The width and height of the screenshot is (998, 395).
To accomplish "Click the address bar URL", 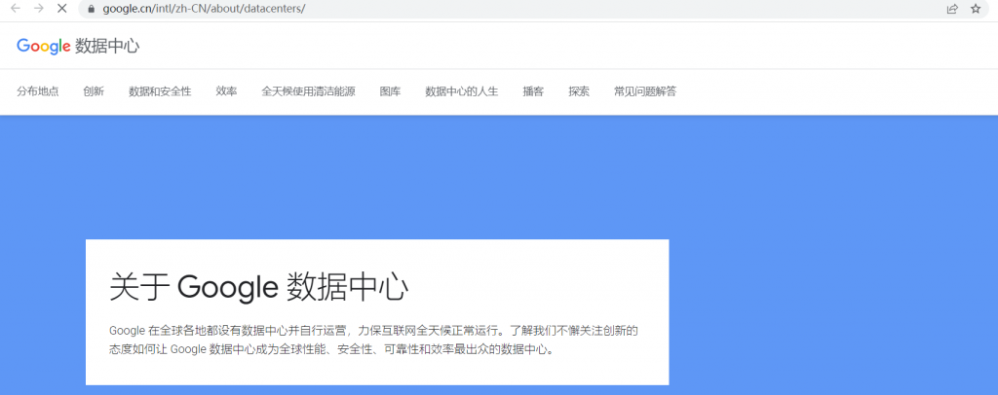I will point(204,9).
